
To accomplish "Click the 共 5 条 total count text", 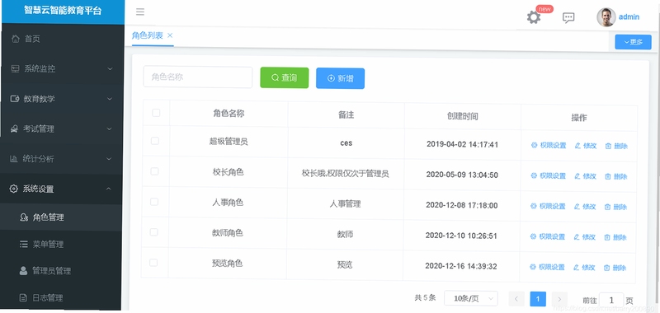I will pos(425,297).
